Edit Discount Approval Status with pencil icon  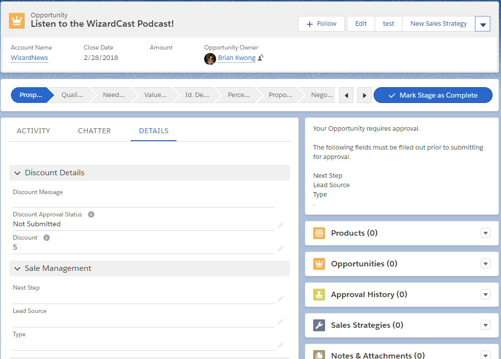280,225
